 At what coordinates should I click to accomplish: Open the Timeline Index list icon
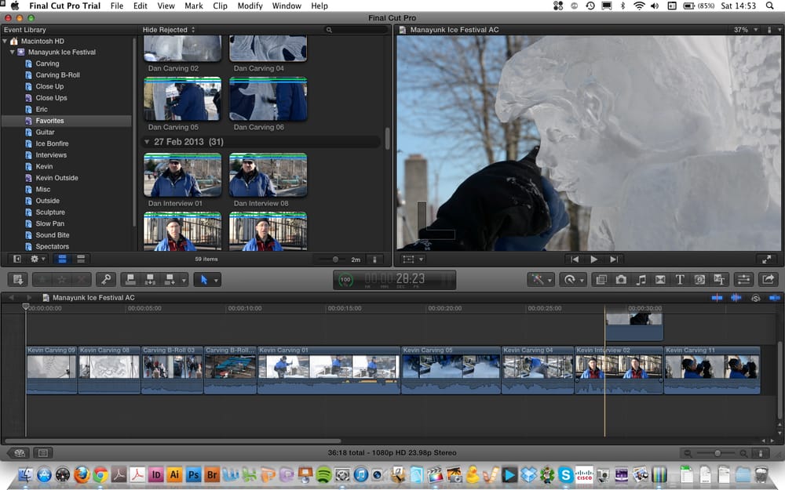click(x=43, y=453)
